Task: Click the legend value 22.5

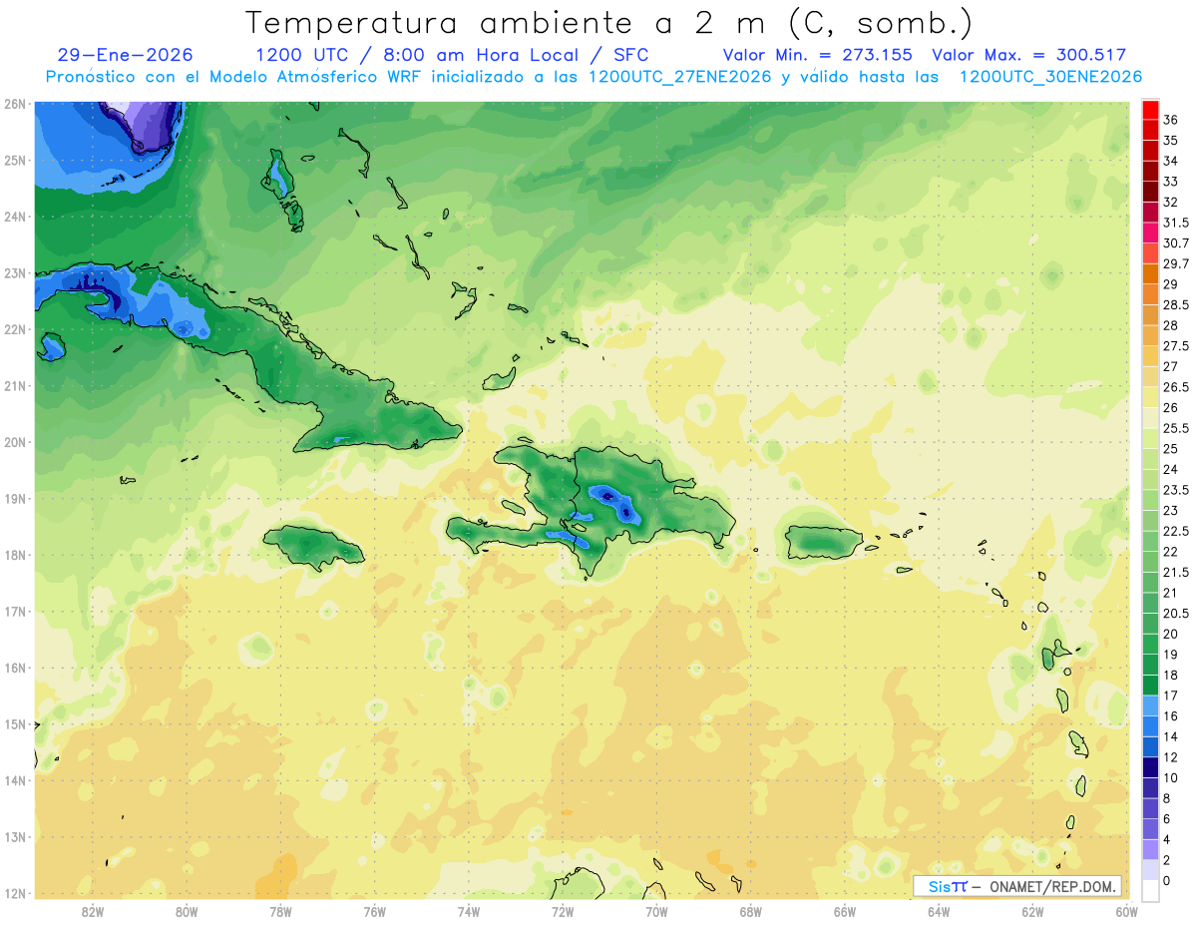Action: [x=1176, y=531]
